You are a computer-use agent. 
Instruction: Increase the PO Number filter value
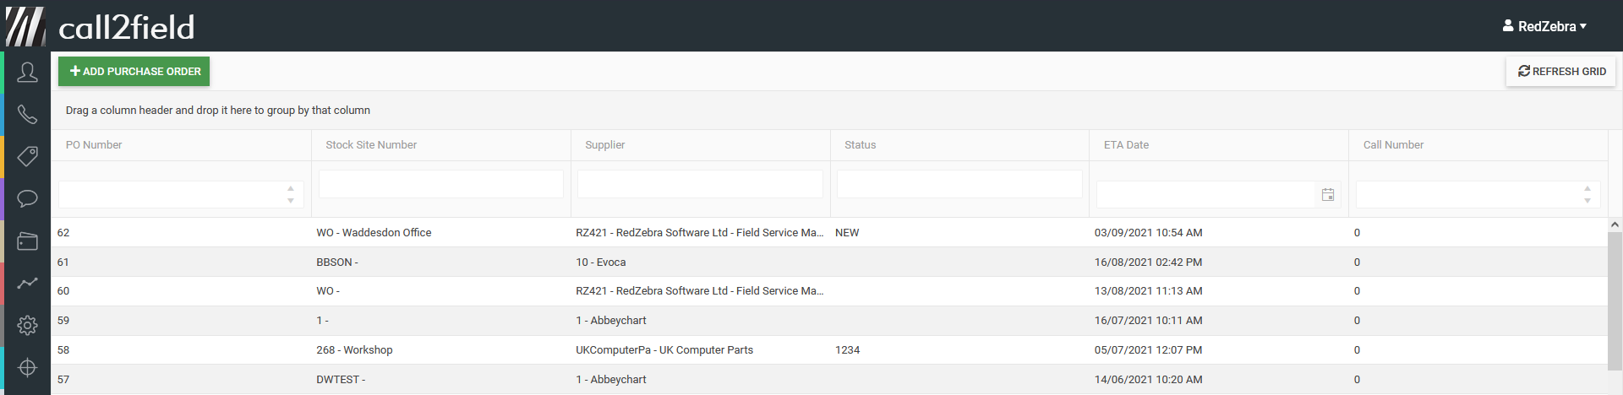[291, 188]
